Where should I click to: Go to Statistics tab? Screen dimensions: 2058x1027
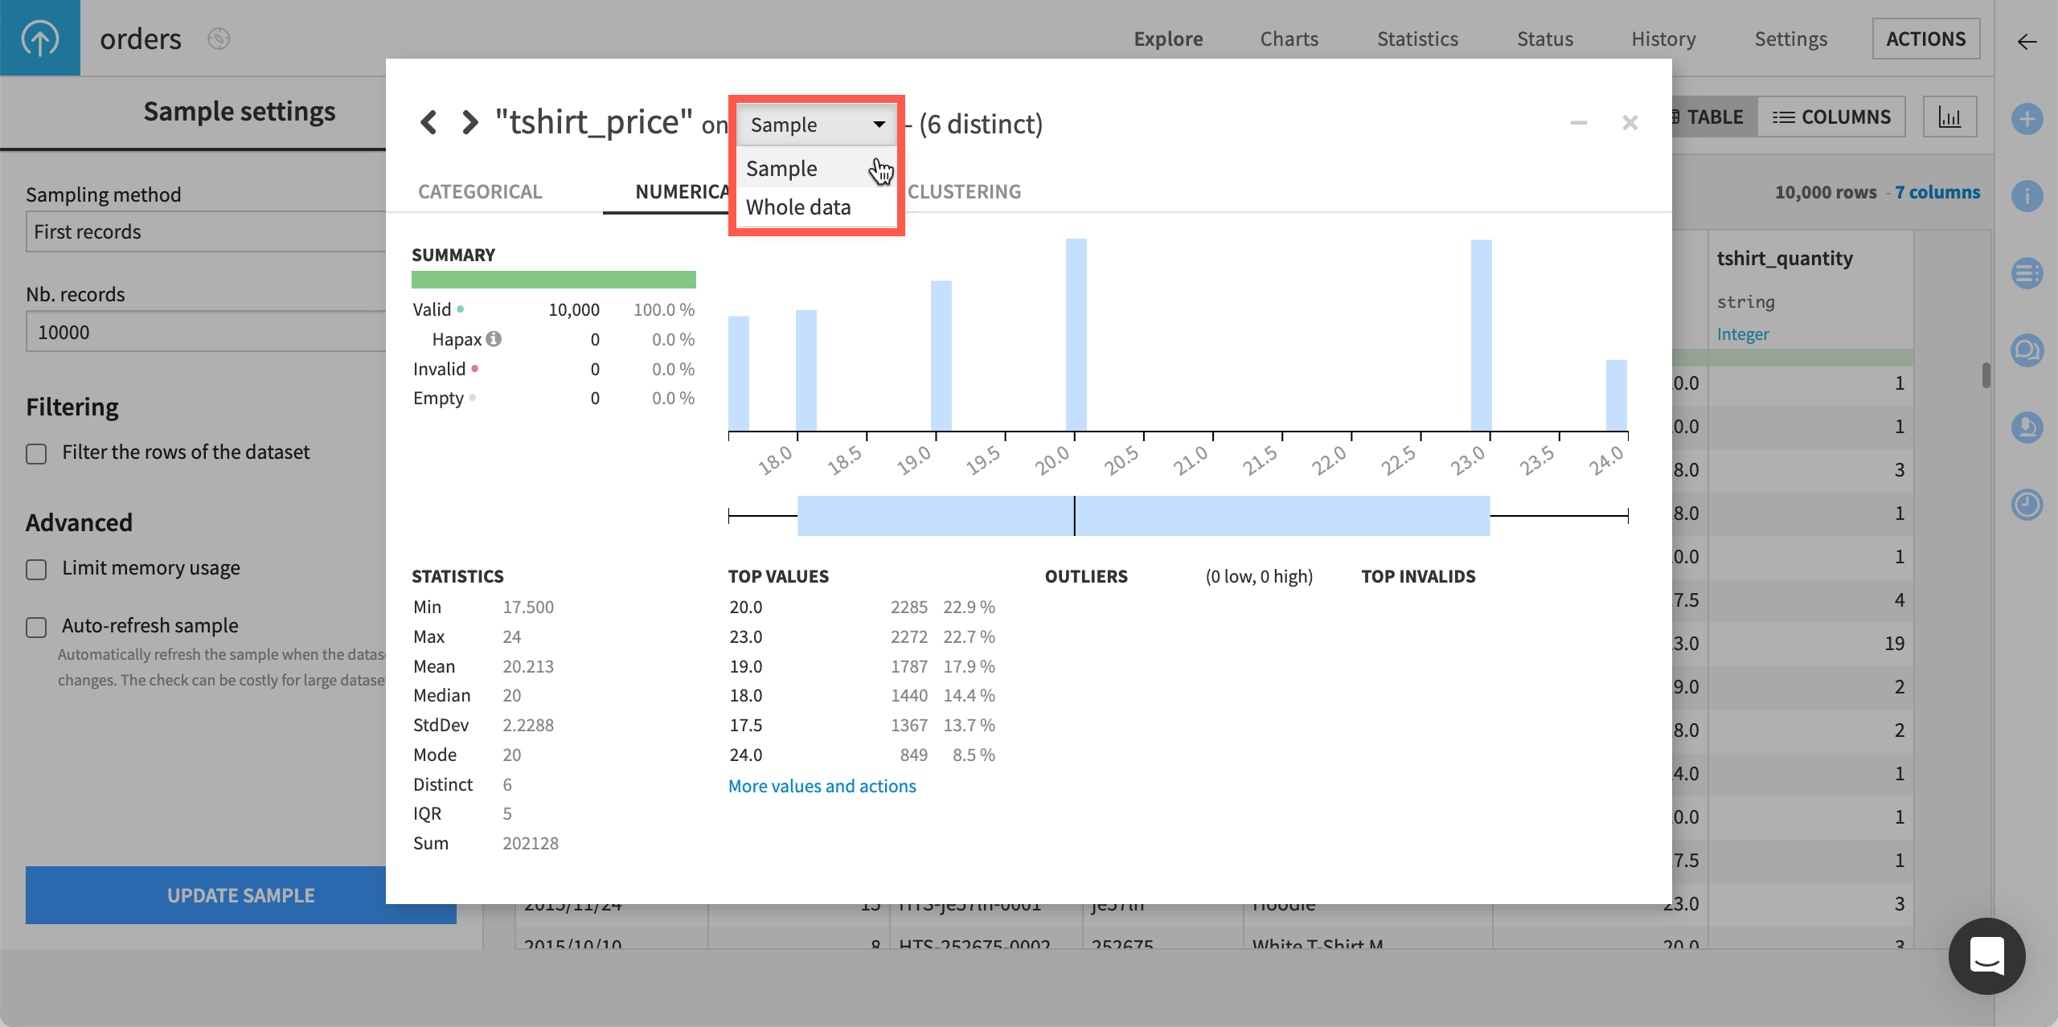coord(1417,39)
